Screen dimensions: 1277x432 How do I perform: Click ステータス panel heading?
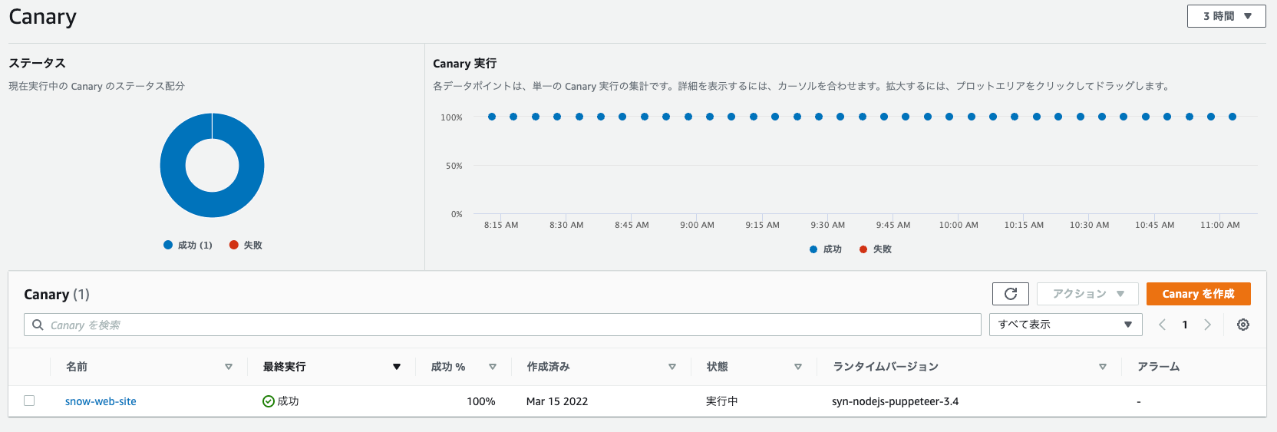(x=37, y=63)
